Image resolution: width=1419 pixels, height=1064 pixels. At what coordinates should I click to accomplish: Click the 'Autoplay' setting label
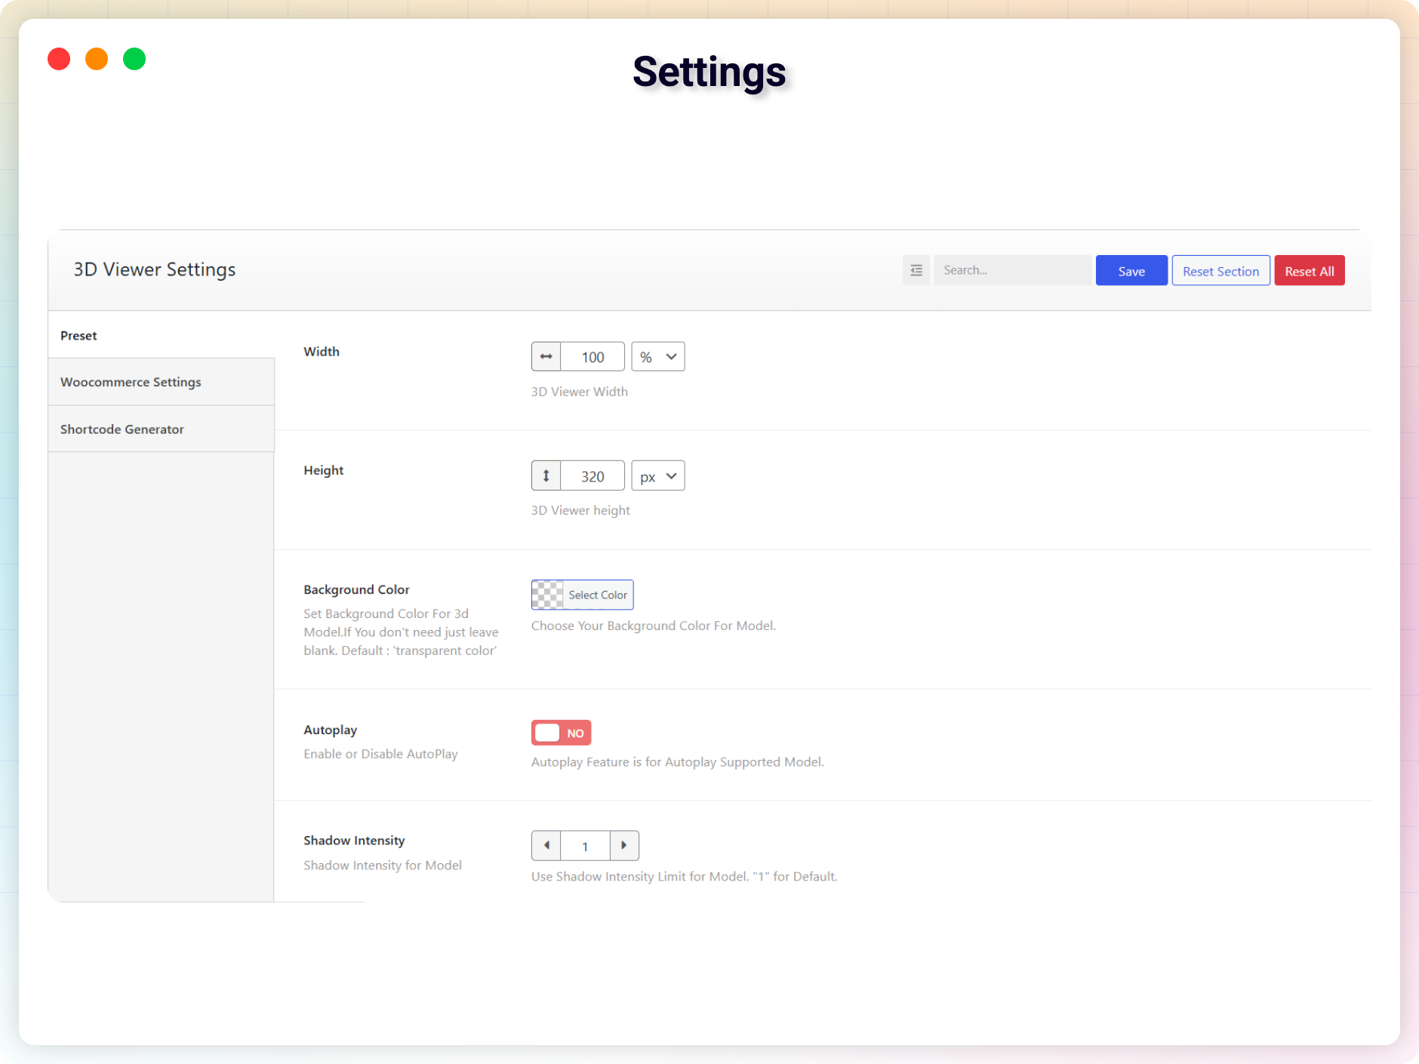coord(330,730)
